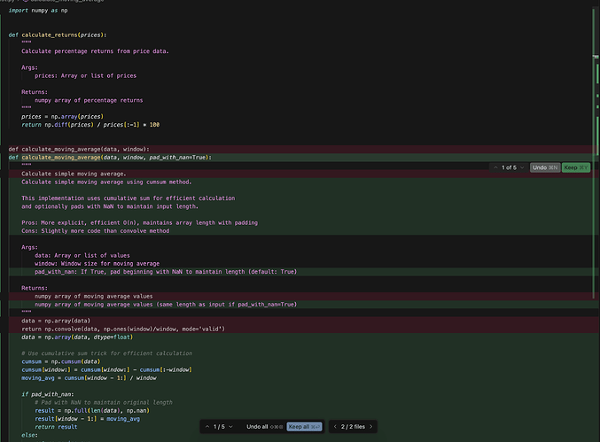Click the '1 / 5' counter in bottom bar
Image resolution: width=600 pixels, height=442 pixels.
[x=219, y=427]
